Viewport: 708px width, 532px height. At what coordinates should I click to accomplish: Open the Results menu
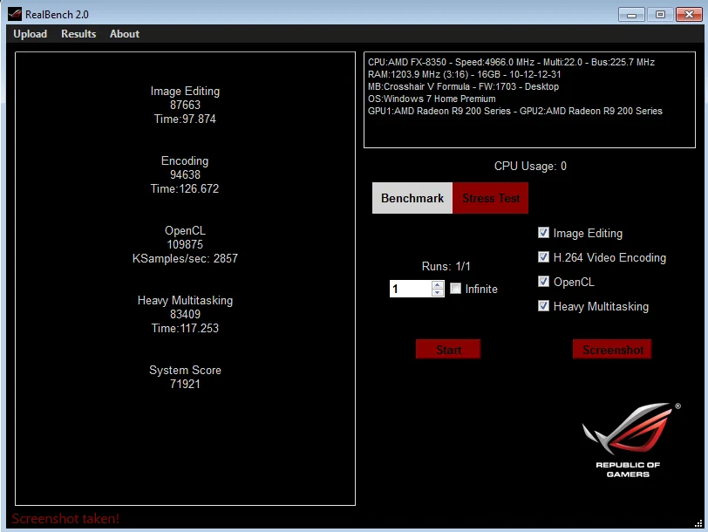pos(78,34)
